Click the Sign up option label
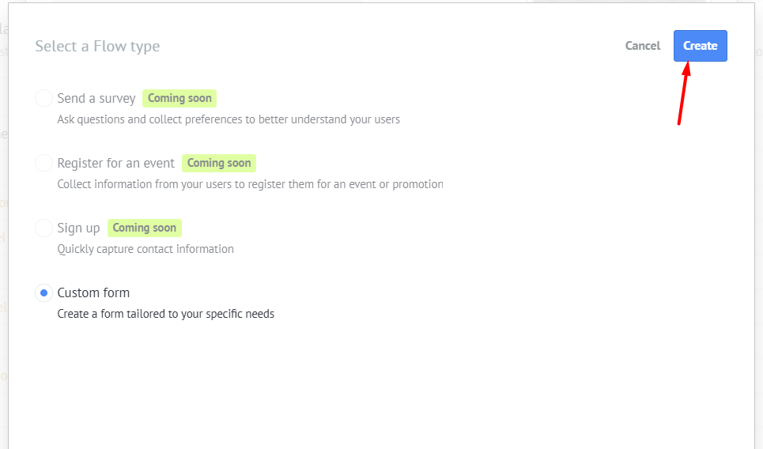Screen dimensions: 763x449 pyautogui.click(x=78, y=228)
